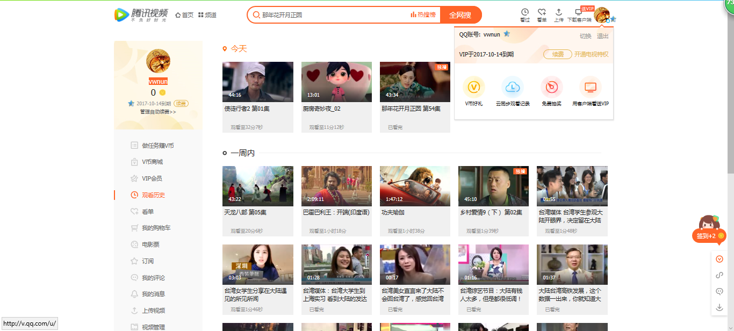This screenshot has width=734, height=331.
Task: Click the download arrow icon in right floating bar
Action: pyautogui.click(x=719, y=307)
